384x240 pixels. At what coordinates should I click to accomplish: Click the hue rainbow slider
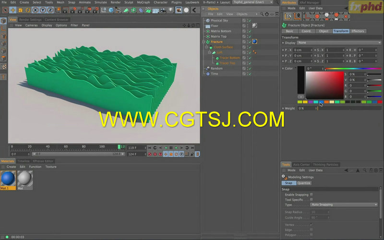point(353,69)
